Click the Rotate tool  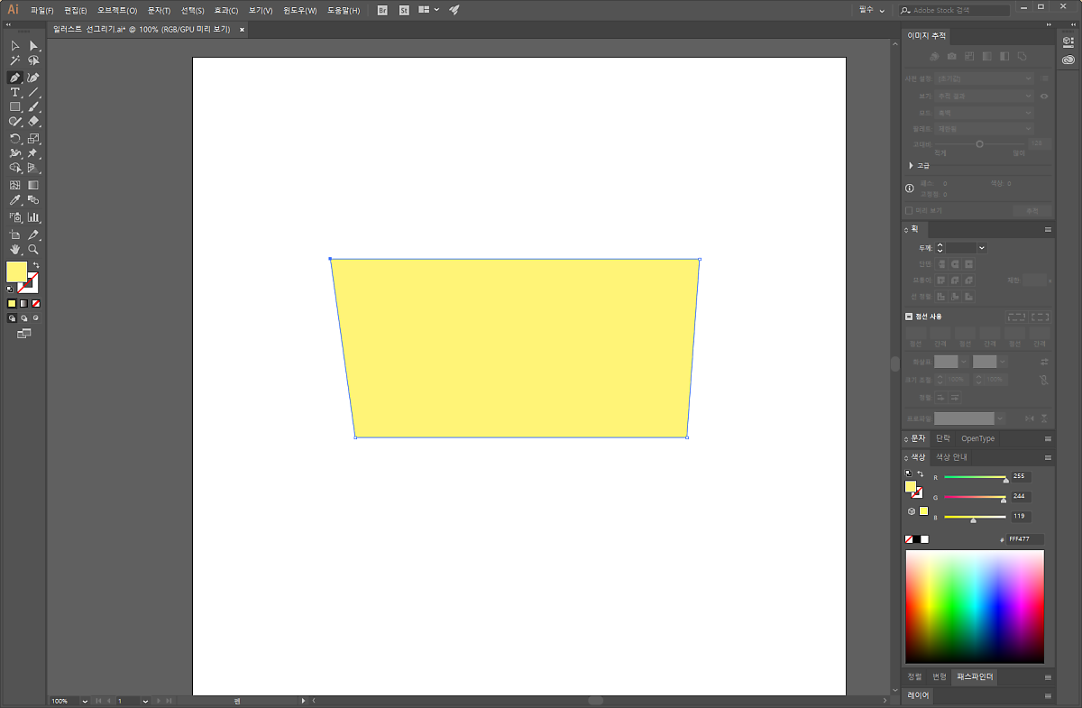coord(15,139)
